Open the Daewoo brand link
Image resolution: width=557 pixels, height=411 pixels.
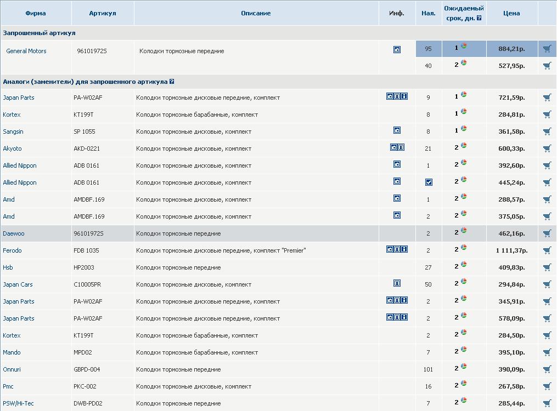pyautogui.click(x=14, y=233)
